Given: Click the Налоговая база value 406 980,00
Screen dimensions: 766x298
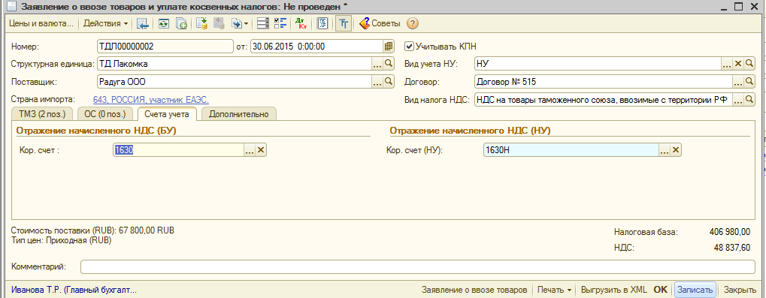Looking at the screenshot, I should [730, 232].
